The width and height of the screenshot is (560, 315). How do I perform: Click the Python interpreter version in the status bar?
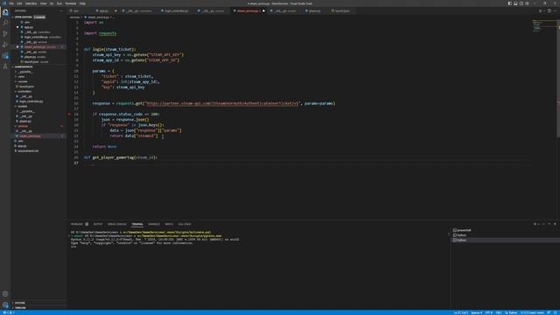point(532,312)
